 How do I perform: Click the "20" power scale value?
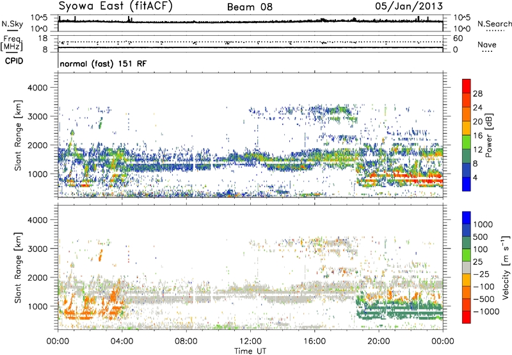477,122
